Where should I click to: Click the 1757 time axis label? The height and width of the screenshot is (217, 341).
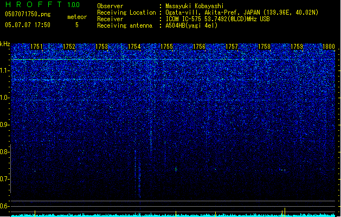pos(232,47)
